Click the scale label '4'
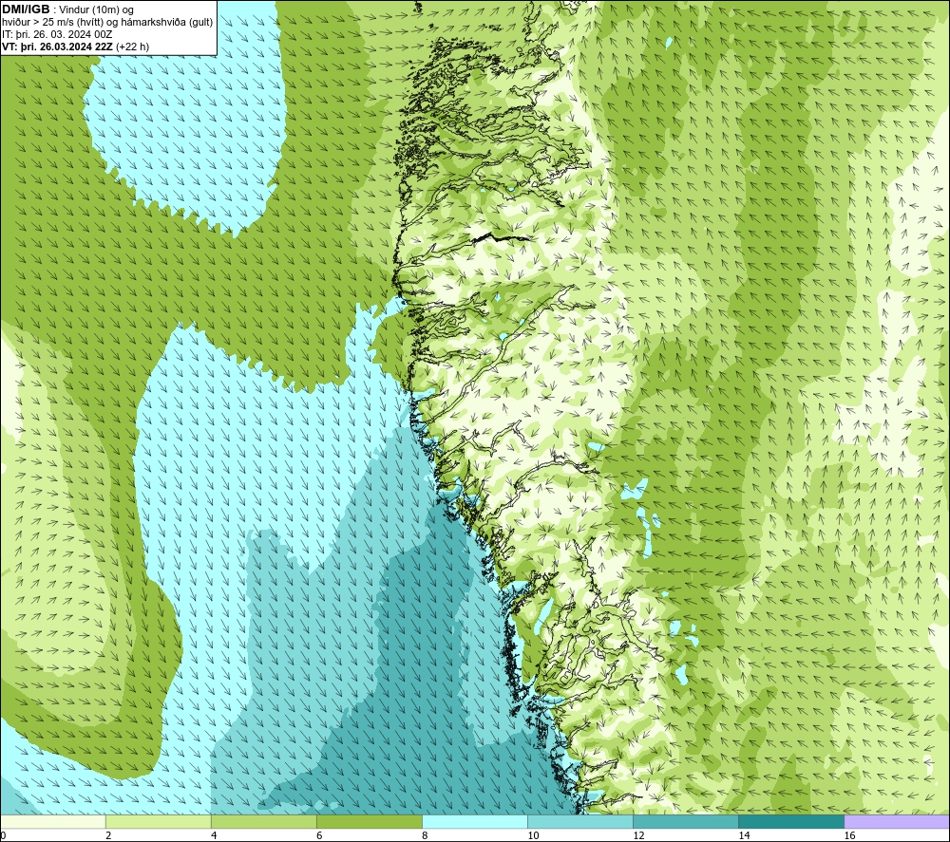The image size is (950, 842). tap(214, 836)
